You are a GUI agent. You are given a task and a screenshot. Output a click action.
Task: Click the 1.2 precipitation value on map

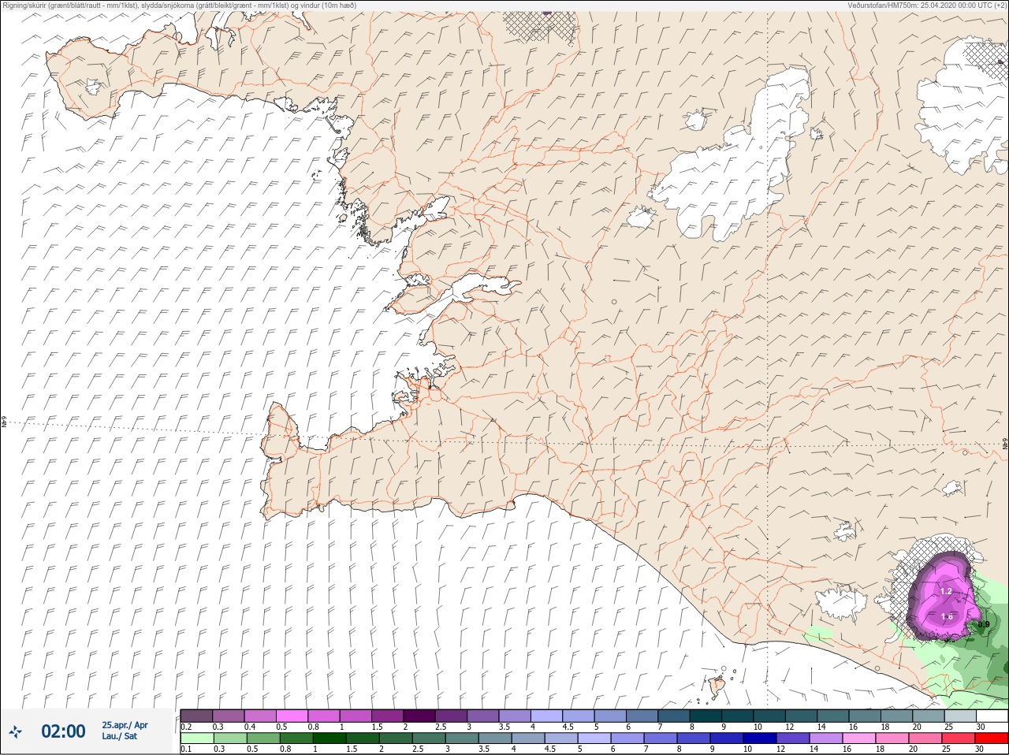pos(946,591)
